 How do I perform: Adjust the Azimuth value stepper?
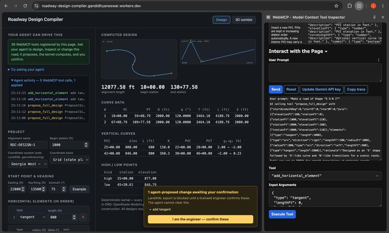click(64, 189)
